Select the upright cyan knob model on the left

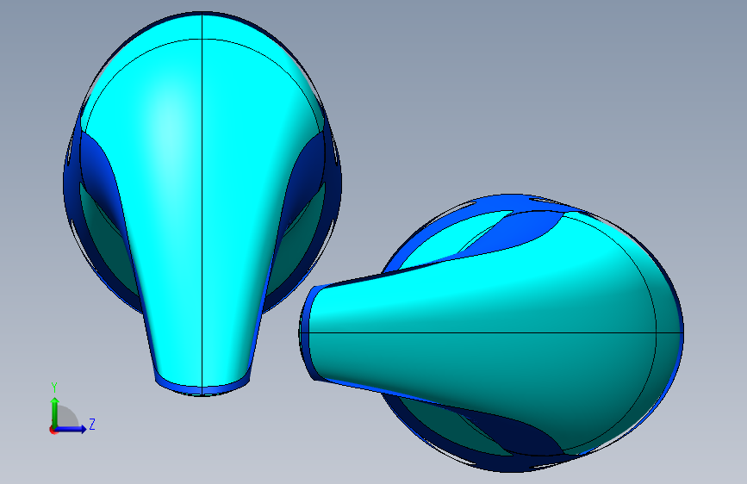pos(202,204)
